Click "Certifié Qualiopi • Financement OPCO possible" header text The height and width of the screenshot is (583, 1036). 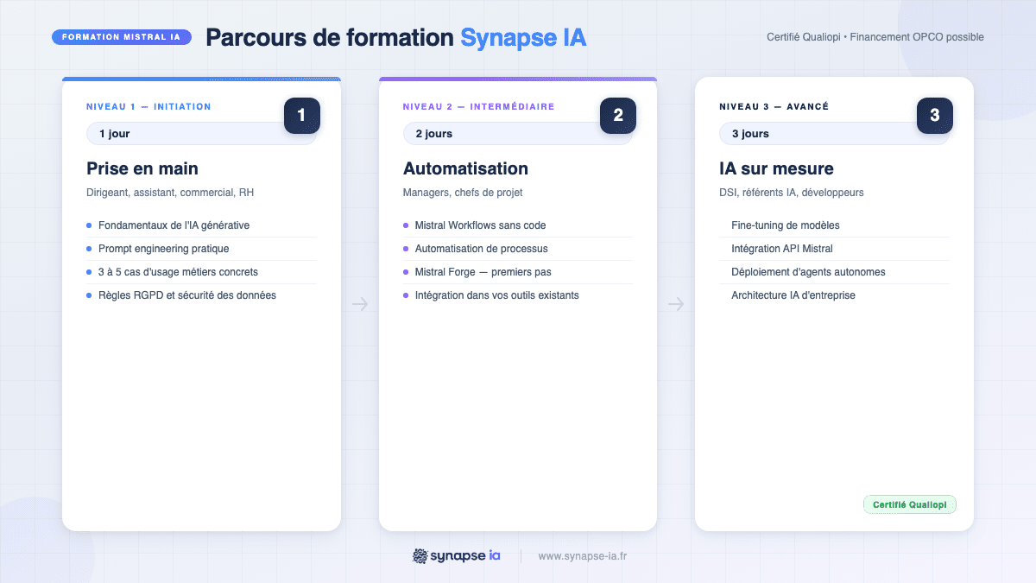875,37
